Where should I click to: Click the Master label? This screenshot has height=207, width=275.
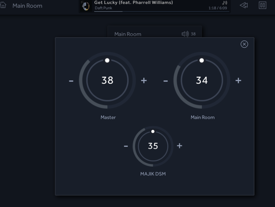coord(108,117)
